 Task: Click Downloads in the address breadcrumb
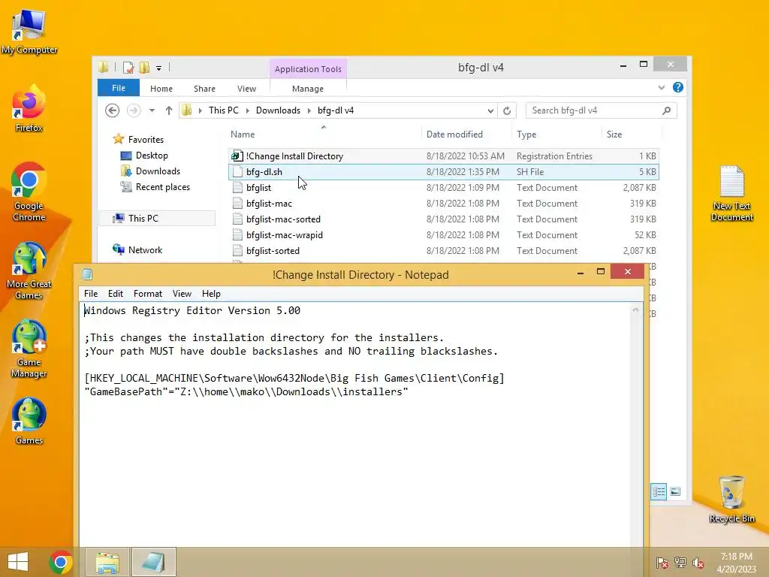278,110
